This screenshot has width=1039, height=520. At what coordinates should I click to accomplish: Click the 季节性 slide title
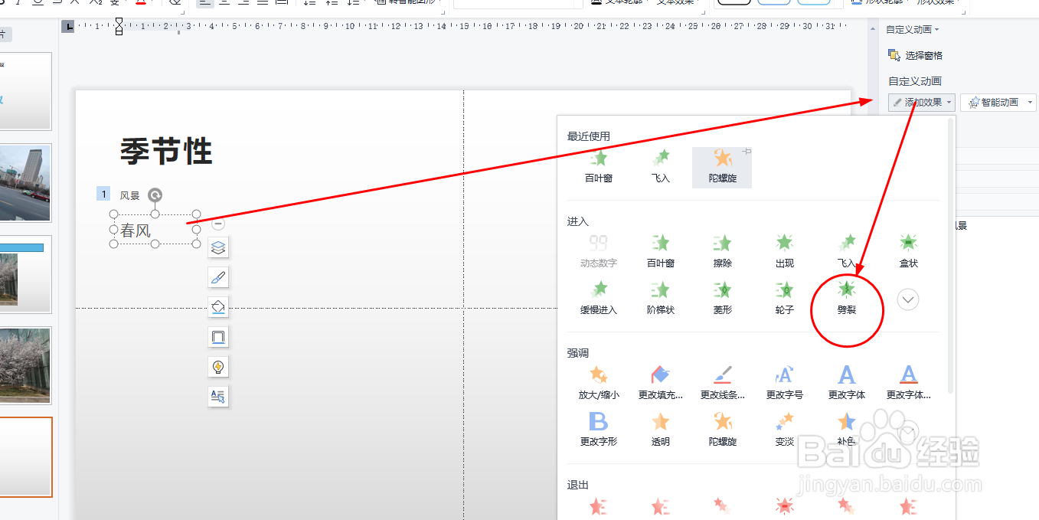pos(166,151)
